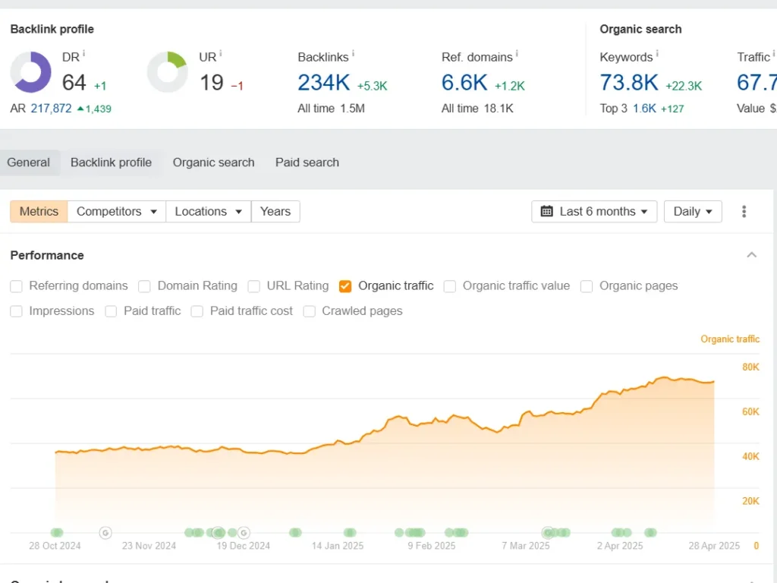Select the Metrics button
Viewport: 777px width, 583px height.
[39, 212]
